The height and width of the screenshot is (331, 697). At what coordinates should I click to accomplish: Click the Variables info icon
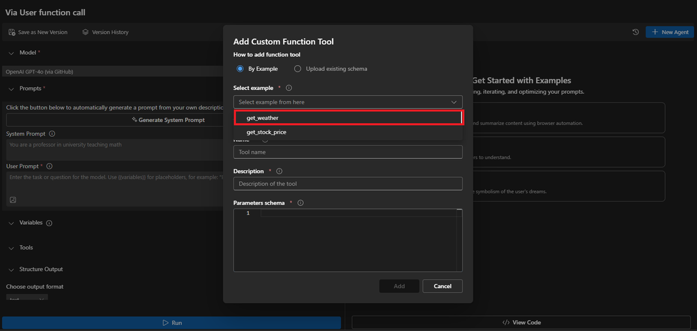tap(50, 223)
